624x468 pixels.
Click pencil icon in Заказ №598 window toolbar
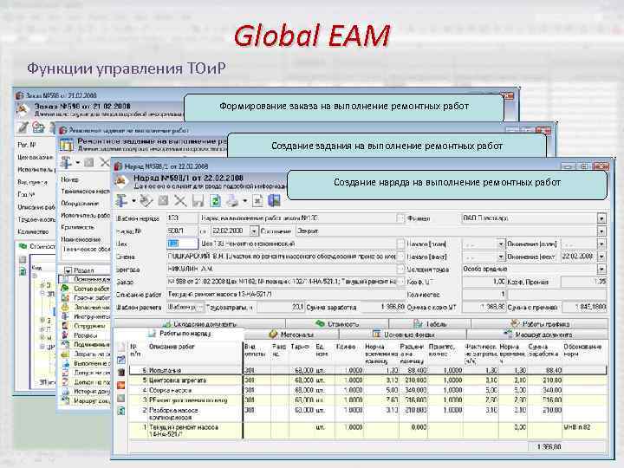23,127
